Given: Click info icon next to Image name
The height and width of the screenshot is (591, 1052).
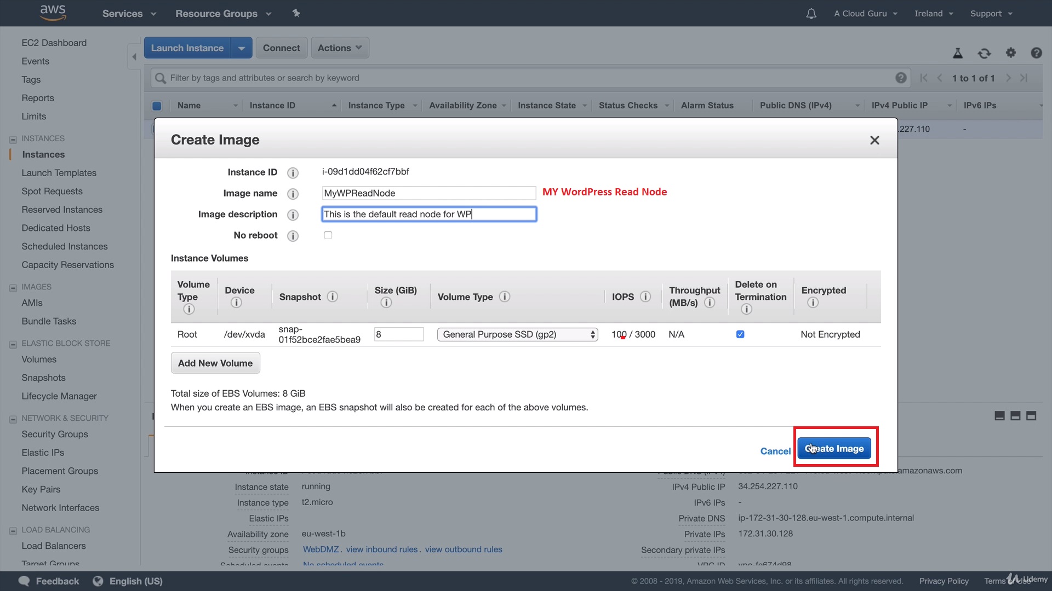Looking at the screenshot, I should pos(293,194).
